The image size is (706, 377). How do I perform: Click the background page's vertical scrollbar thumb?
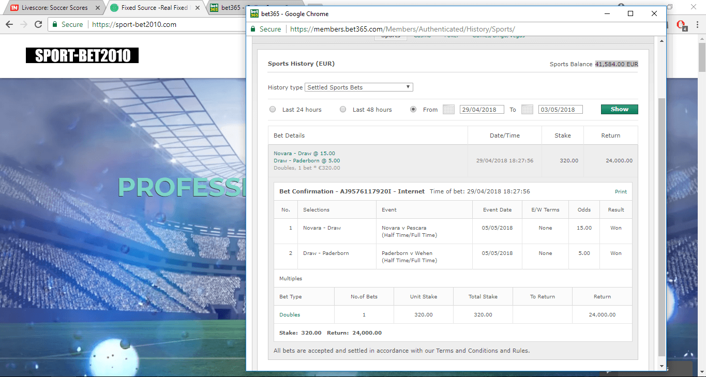702,57
